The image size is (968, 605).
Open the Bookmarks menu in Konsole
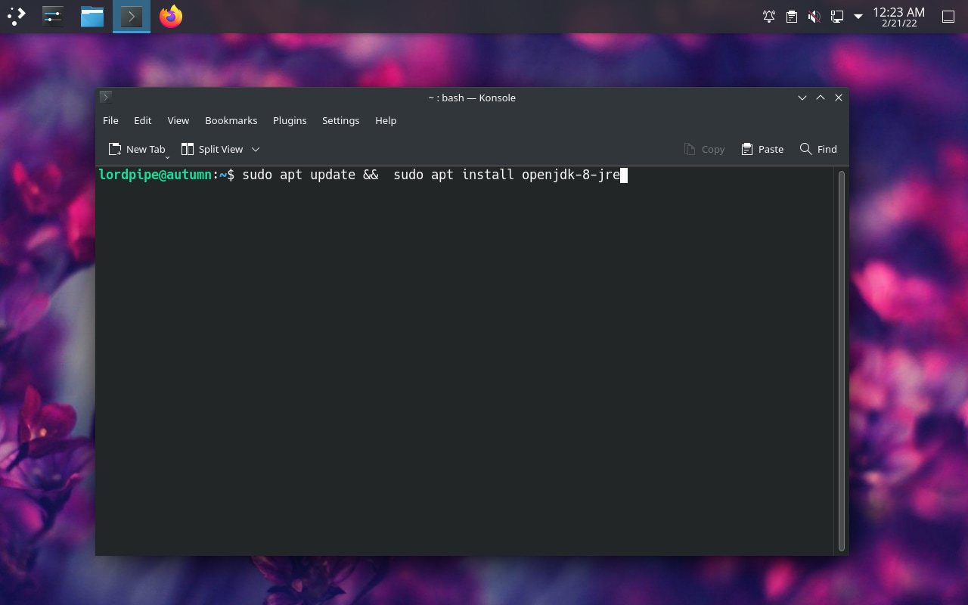point(231,120)
